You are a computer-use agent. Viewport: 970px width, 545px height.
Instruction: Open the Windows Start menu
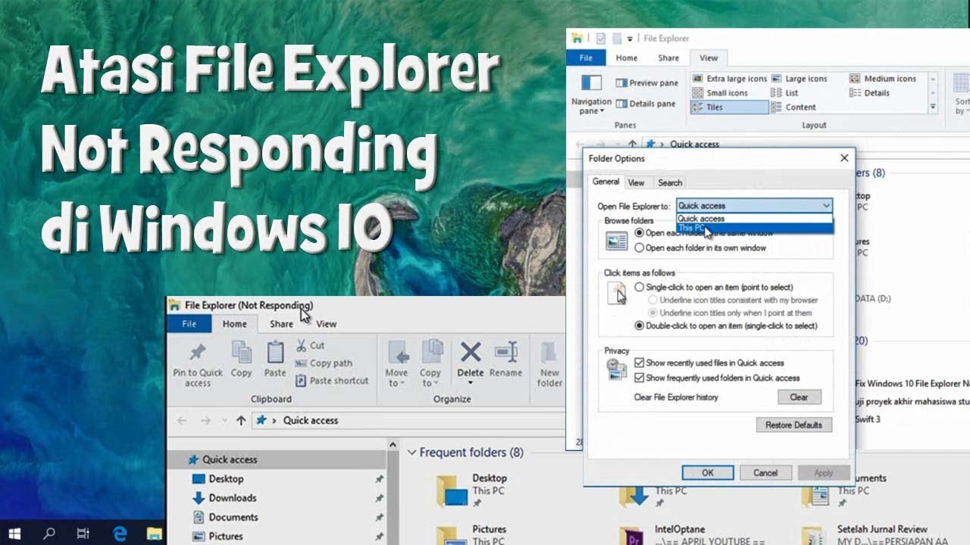(x=14, y=534)
